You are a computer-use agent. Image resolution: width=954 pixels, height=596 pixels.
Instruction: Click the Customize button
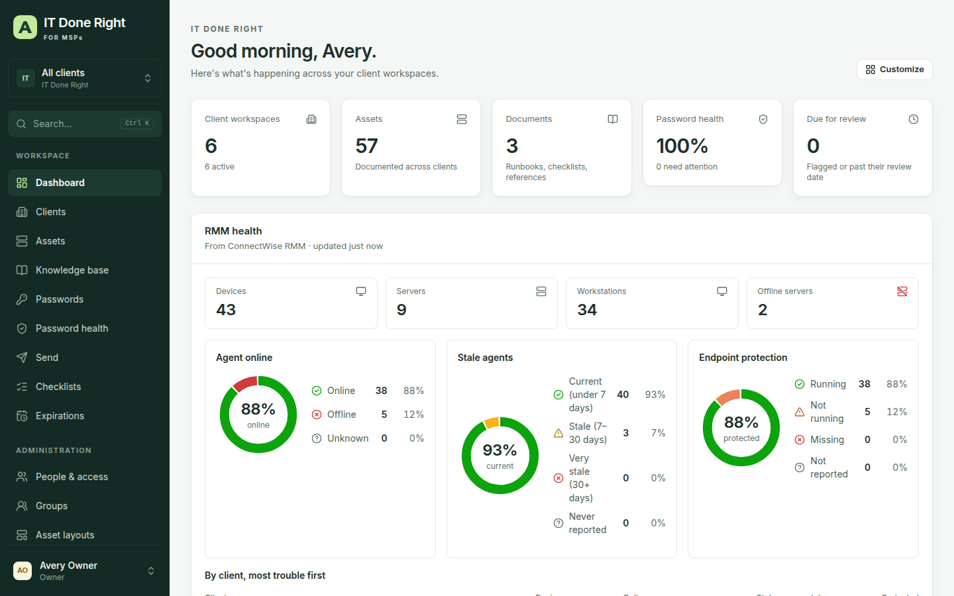pyautogui.click(x=894, y=70)
